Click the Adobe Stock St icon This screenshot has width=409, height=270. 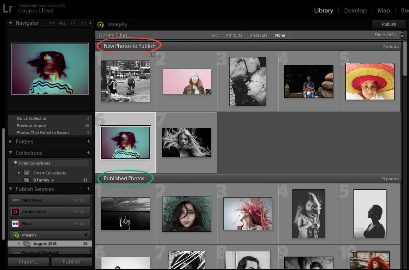[16, 212]
